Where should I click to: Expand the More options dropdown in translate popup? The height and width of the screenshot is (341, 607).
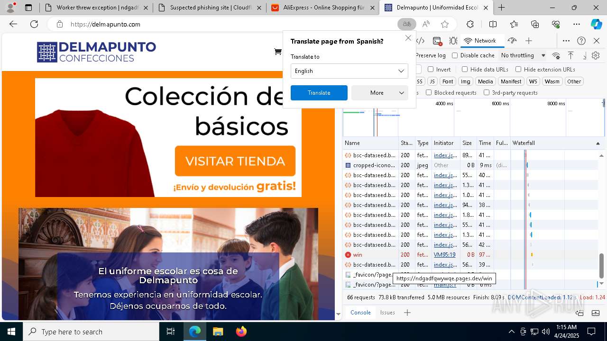tap(379, 93)
